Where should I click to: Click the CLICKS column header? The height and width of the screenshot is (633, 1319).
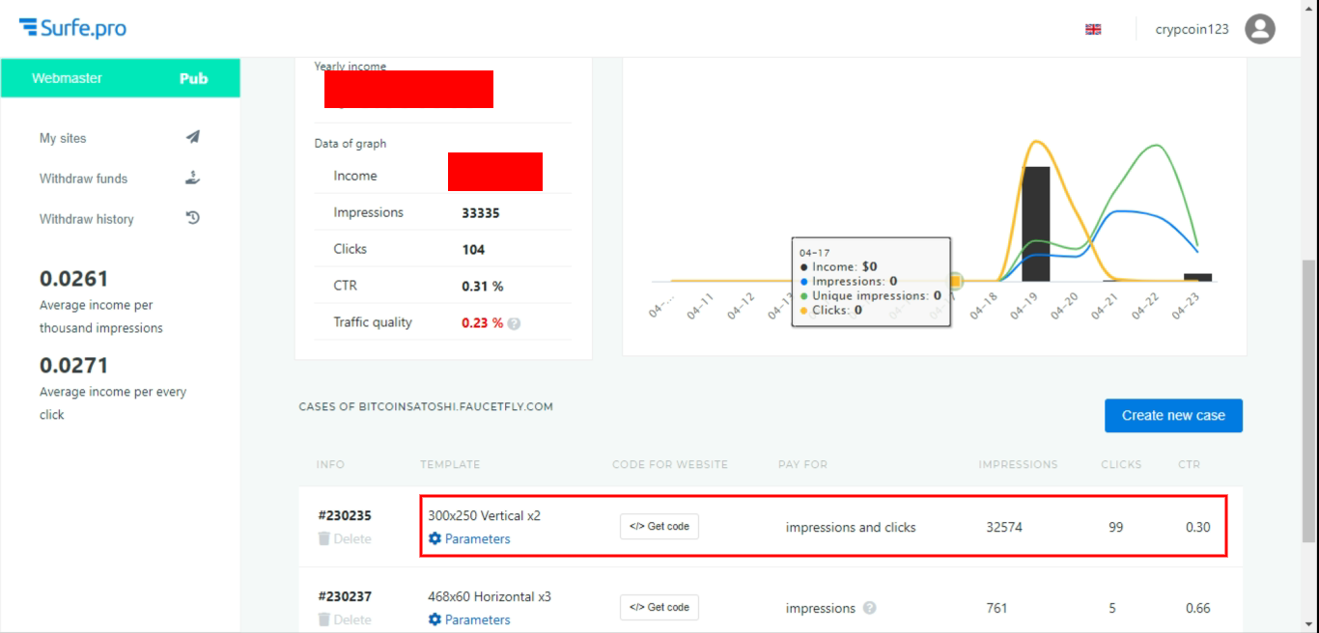pos(1121,465)
